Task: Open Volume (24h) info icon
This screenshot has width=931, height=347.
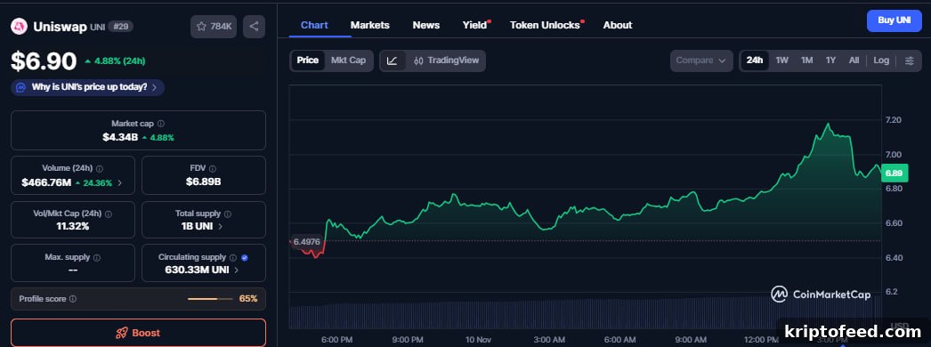Action: click(x=99, y=168)
